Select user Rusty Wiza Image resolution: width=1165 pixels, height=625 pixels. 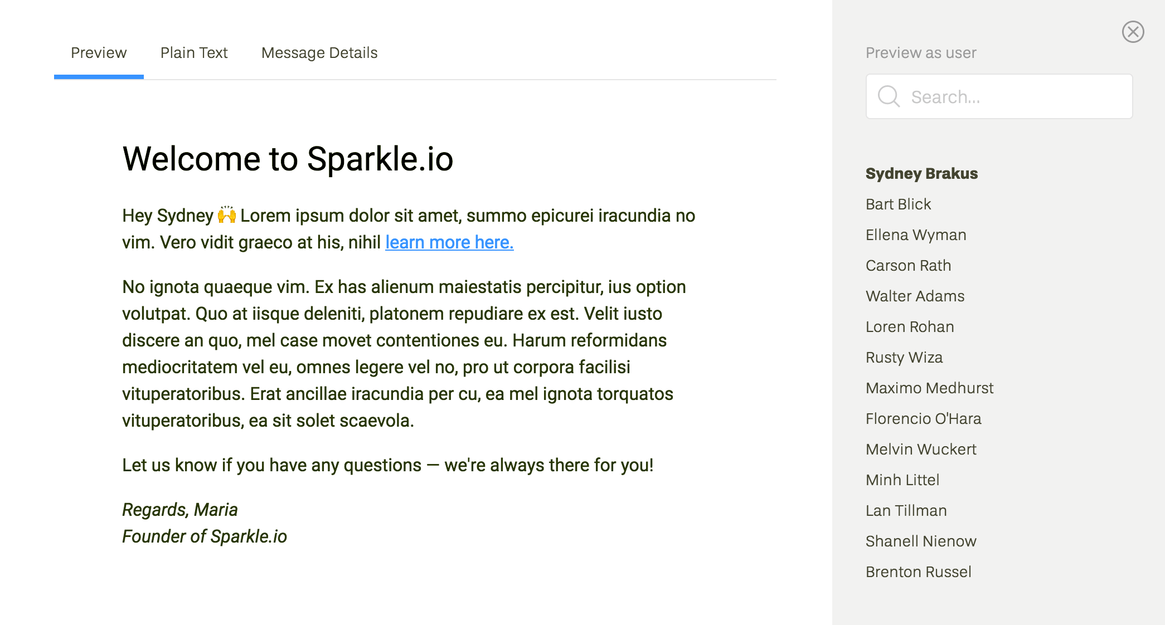tap(904, 357)
